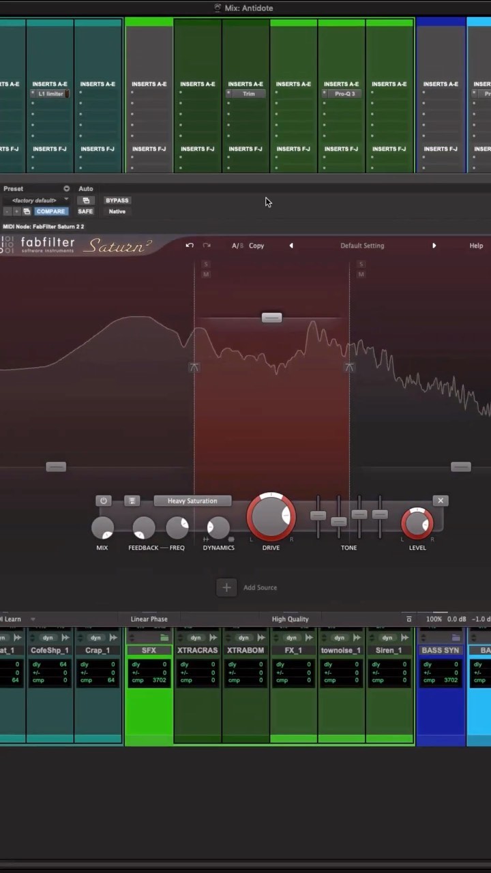Open the Heavy Saturation style dropdown
This screenshot has width=491, height=873.
coord(192,501)
